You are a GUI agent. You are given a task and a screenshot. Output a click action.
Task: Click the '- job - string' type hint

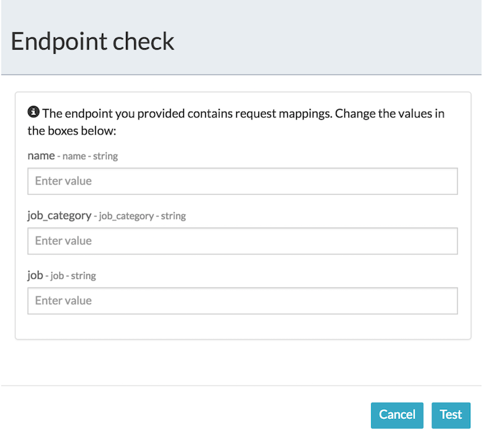[x=71, y=276]
